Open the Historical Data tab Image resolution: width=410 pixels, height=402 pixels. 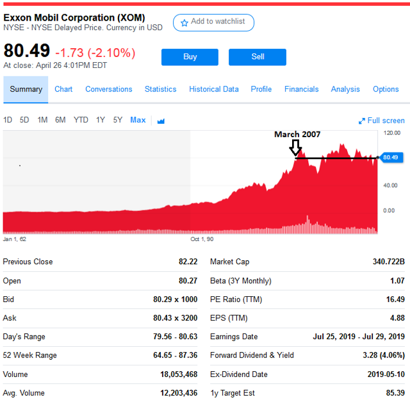point(214,89)
